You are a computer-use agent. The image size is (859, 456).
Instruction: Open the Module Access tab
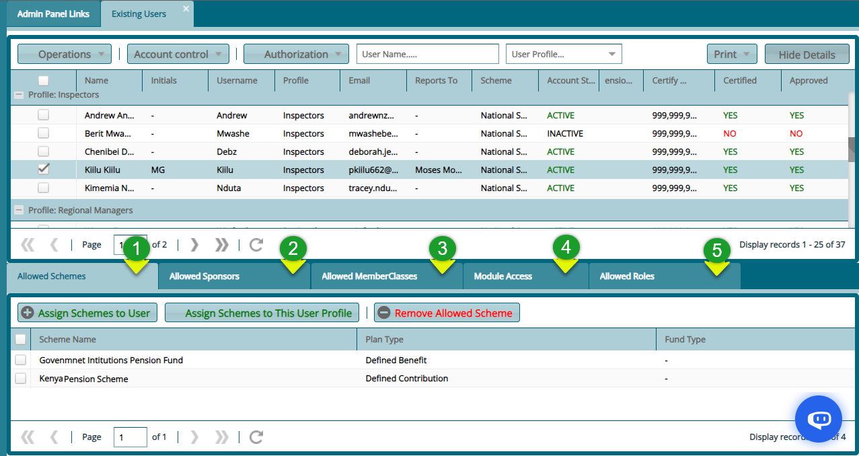(x=503, y=276)
